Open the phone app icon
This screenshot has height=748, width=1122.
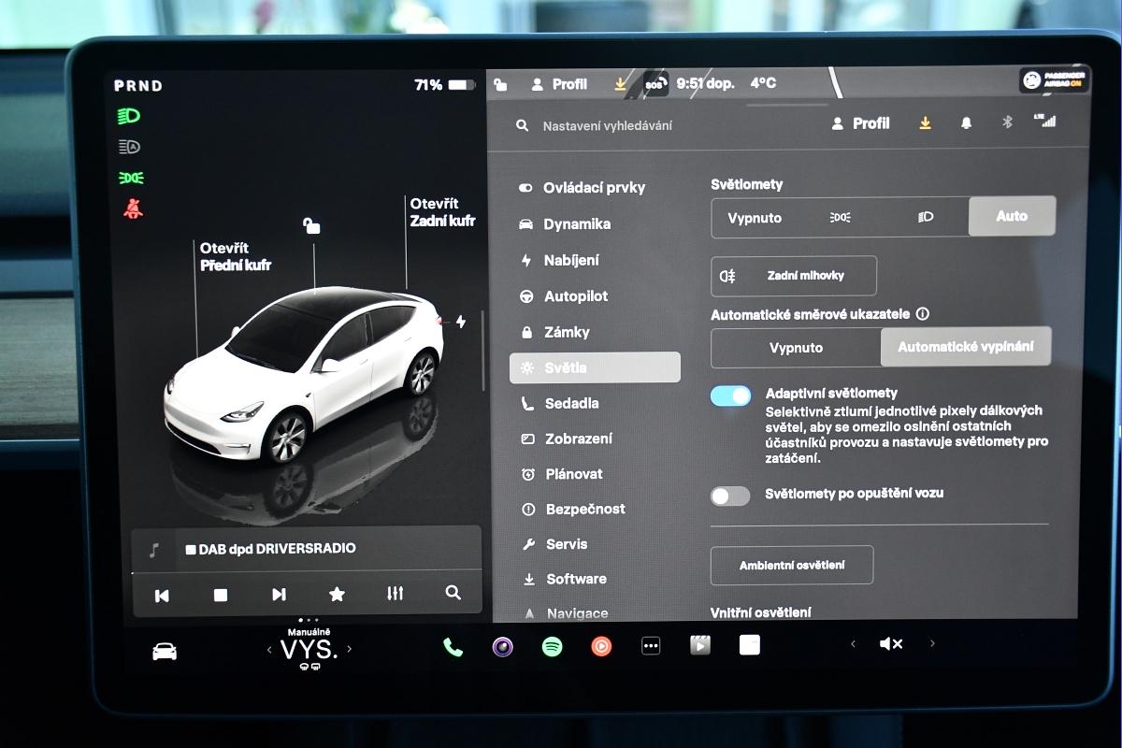click(x=453, y=647)
